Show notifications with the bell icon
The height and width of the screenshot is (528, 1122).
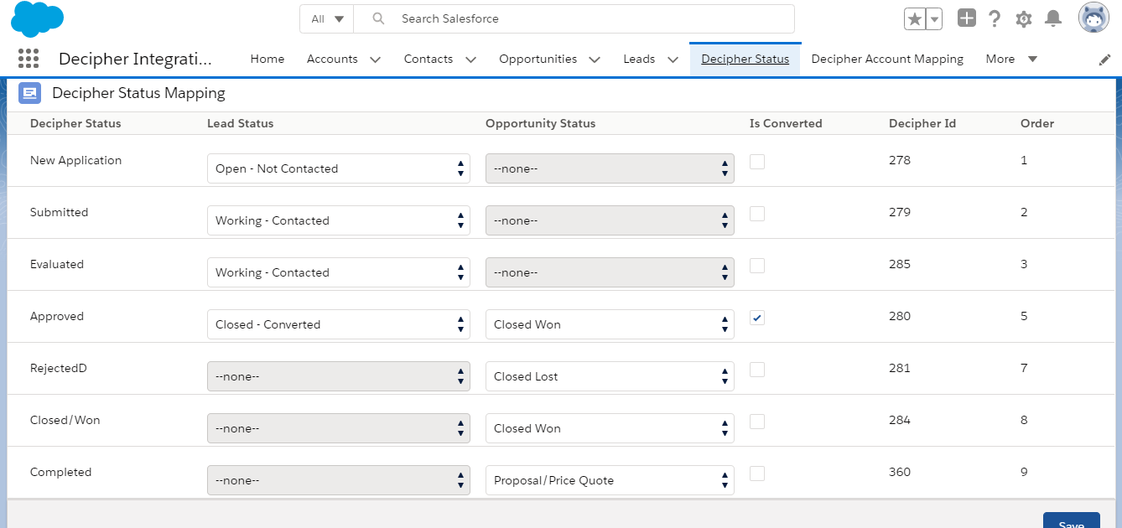(1053, 18)
